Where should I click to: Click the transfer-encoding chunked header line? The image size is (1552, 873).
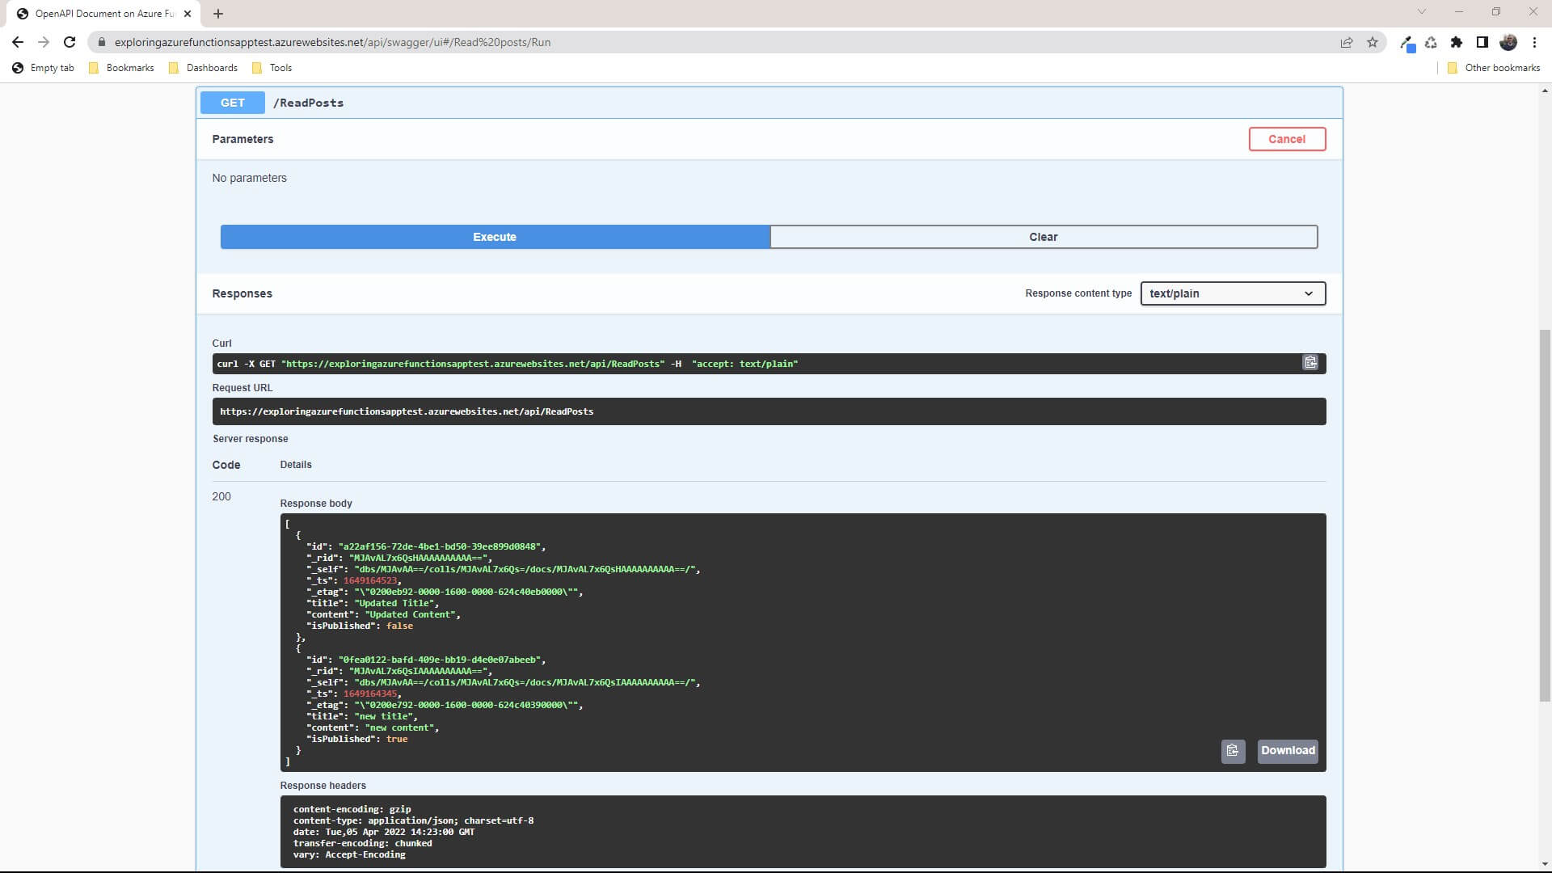[x=362, y=843]
